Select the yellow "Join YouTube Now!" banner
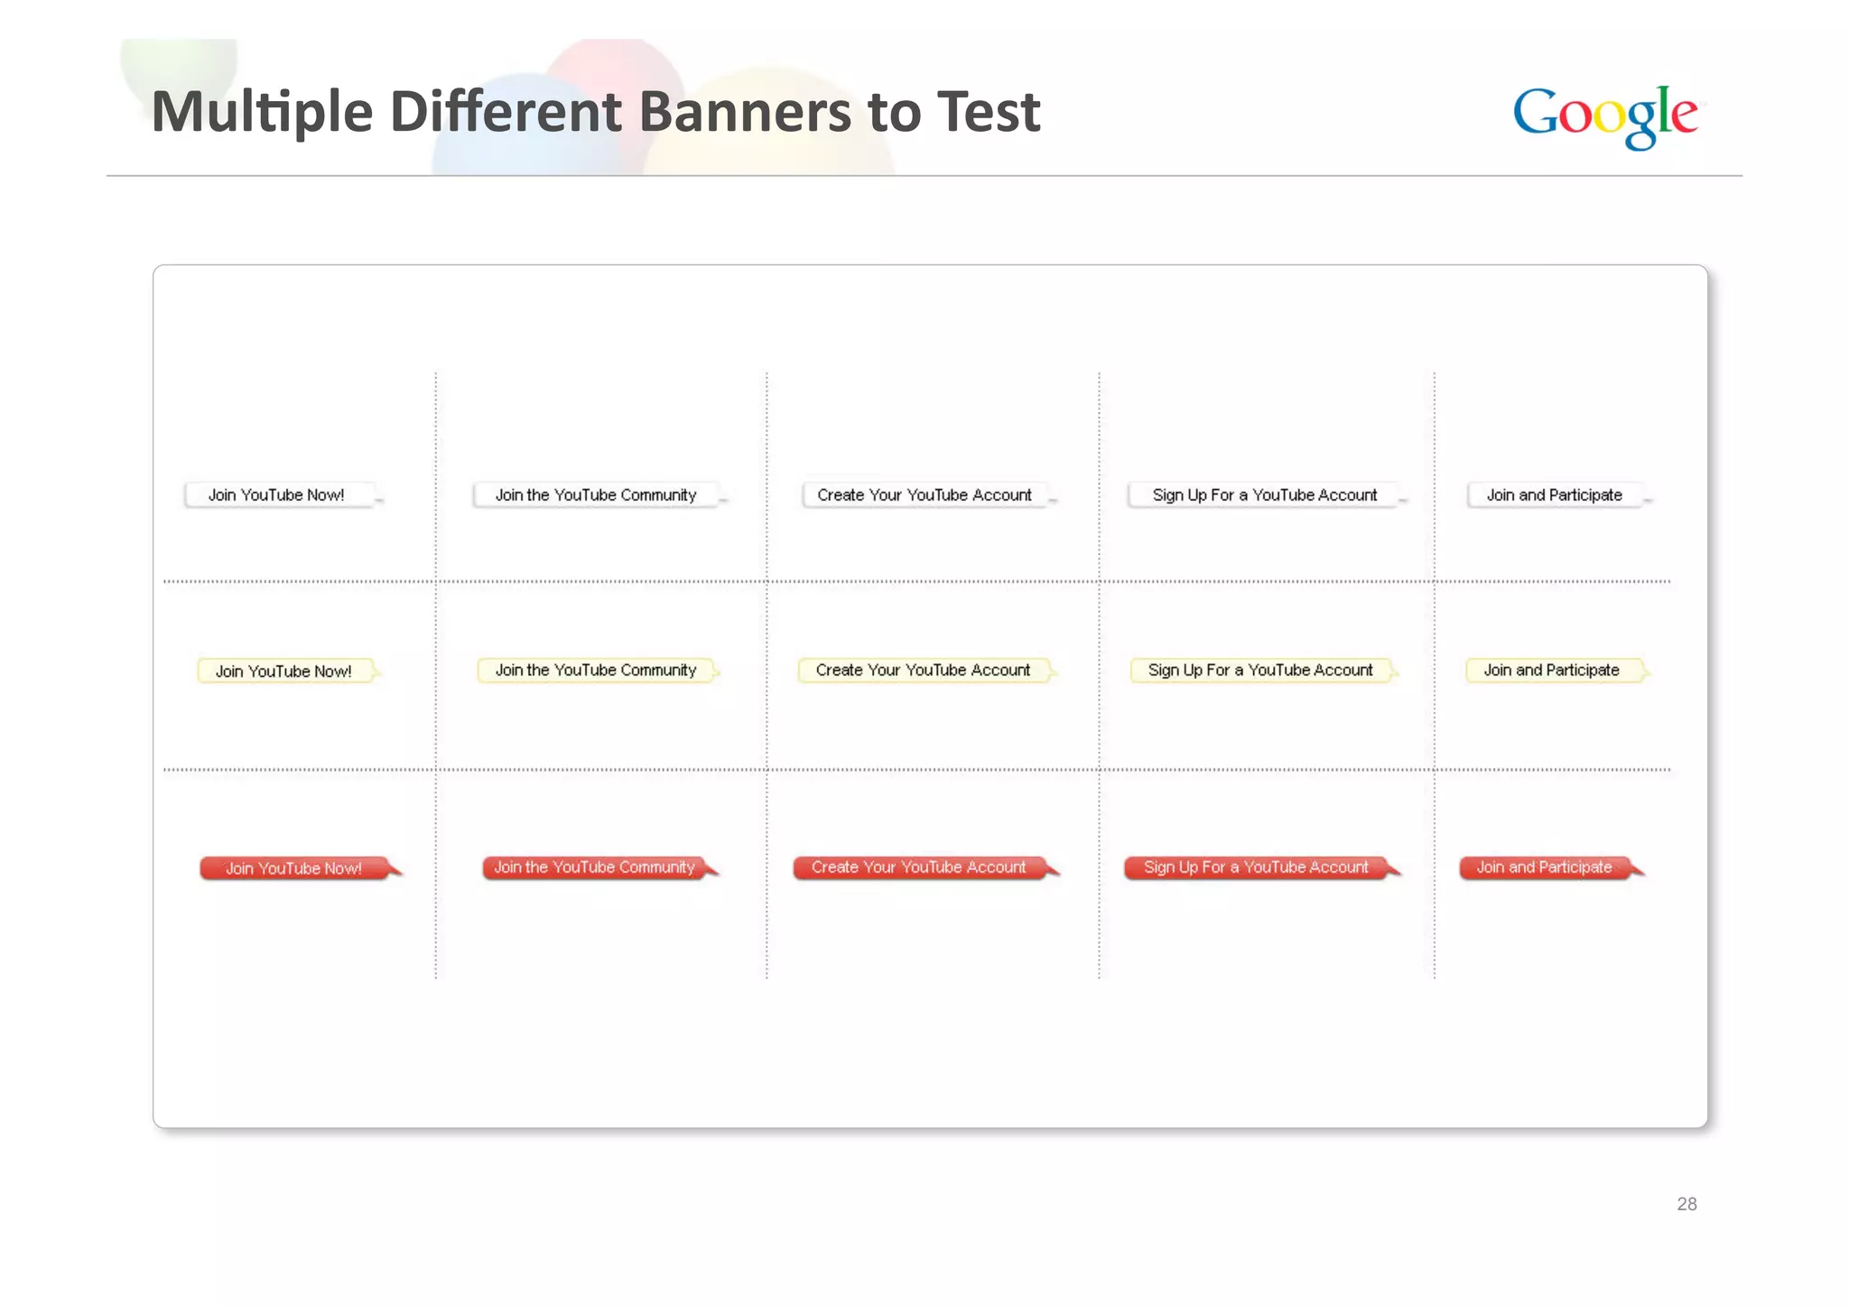1849x1306 pixels. (x=289, y=671)
